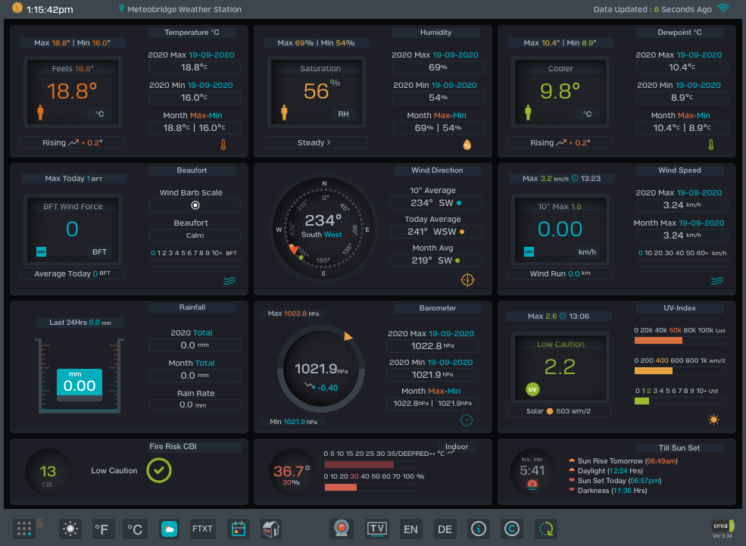
Task: Toggle the padlock to lock the layout
Action: click(x=39, y=523)
